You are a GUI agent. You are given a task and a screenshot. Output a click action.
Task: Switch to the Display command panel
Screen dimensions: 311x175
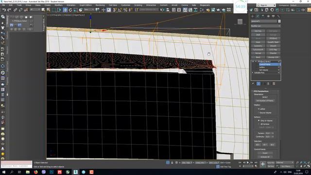point(273,16)
